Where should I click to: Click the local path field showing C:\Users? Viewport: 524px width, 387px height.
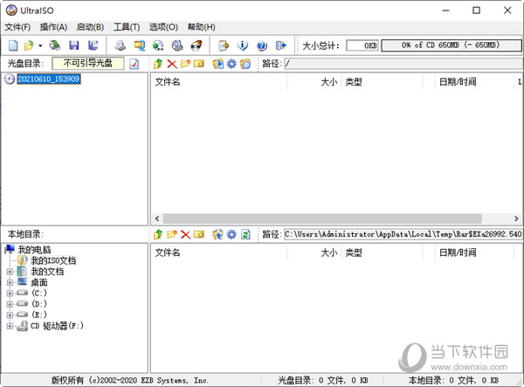(x=403, y=234)
